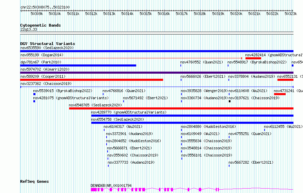
Task: Click nsv6554758 (Sedlazeck2020) label
Action: pyautogui.click(x=117, y=119)
